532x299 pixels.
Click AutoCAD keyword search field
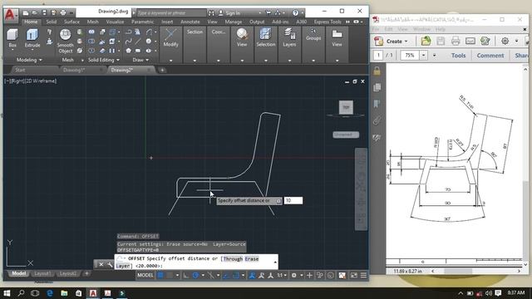click(x=171, y=13)
